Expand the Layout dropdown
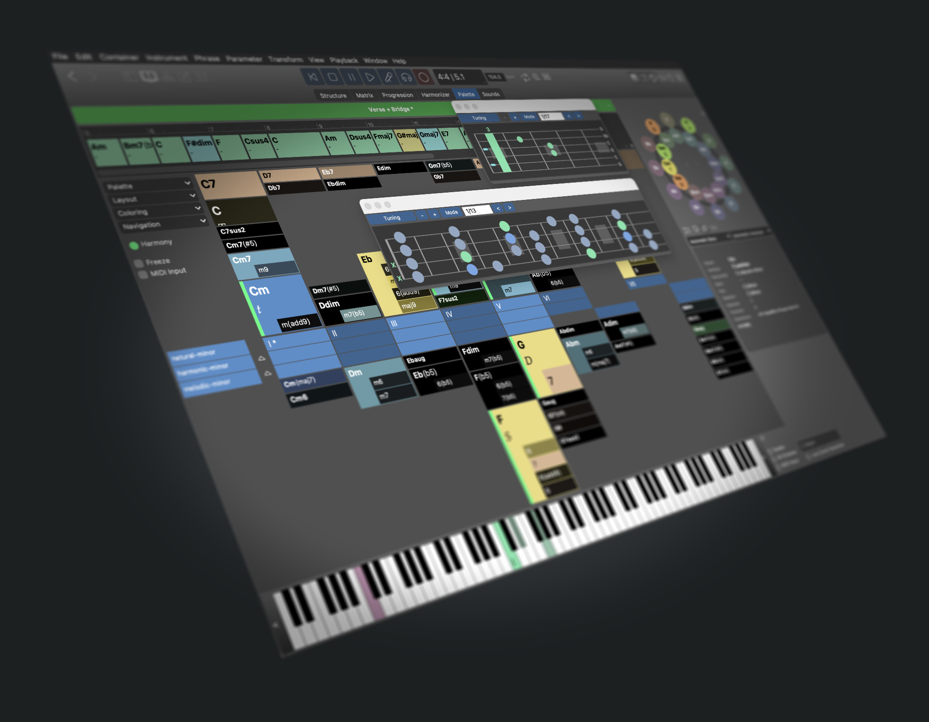 [x=154, y=198]
